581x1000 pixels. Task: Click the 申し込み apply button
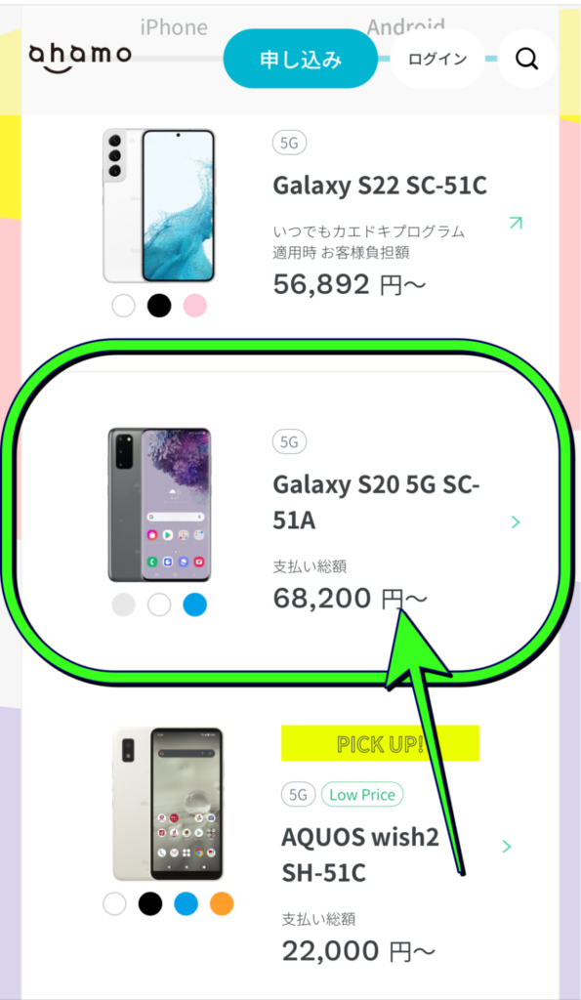pyautogui.click(x=301, y=59)
